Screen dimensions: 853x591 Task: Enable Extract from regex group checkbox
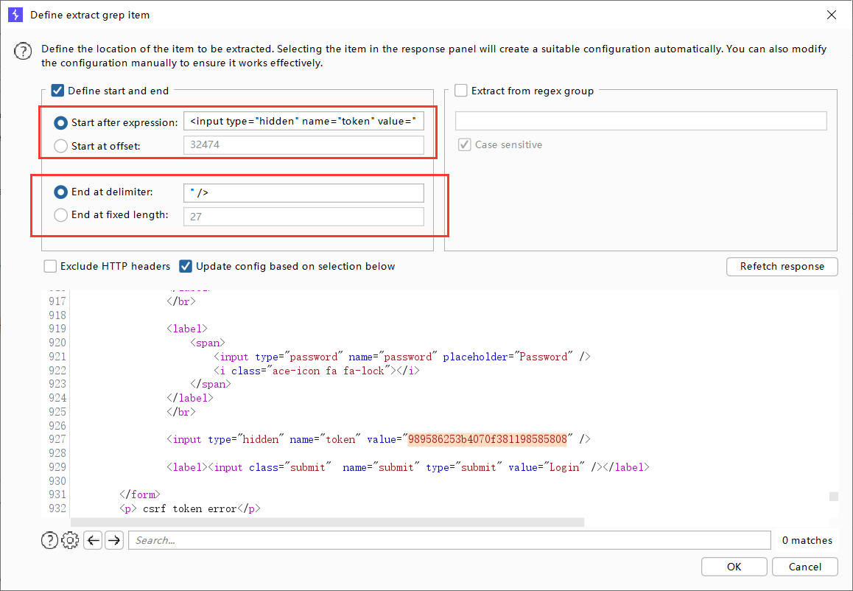tap(461, 91)
